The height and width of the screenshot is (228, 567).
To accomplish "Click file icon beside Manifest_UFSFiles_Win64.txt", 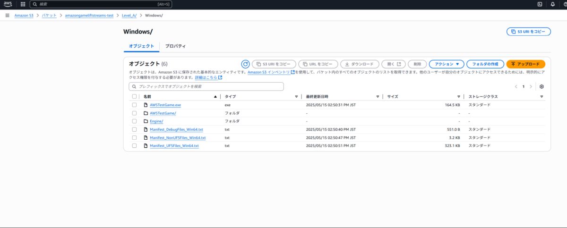I will (x=146, y=145).
